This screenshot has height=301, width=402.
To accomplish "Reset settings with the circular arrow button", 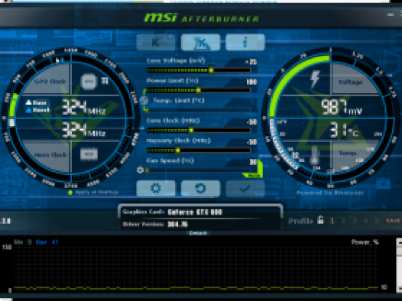I will point(200,189).
